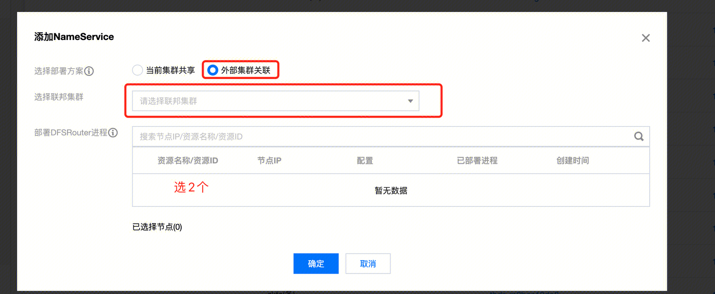715x294 pixels.
Task: Click the info icon beside 选择部署方案
Action: coord(89,71)
